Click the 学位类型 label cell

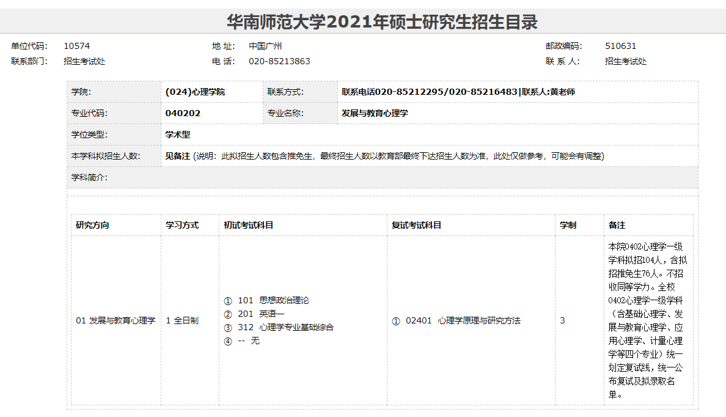(x=114, y=135)
